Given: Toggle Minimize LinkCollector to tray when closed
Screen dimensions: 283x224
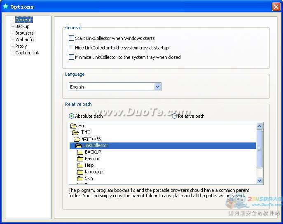Looking at the screenshot, I should click(x=72, y=57).
